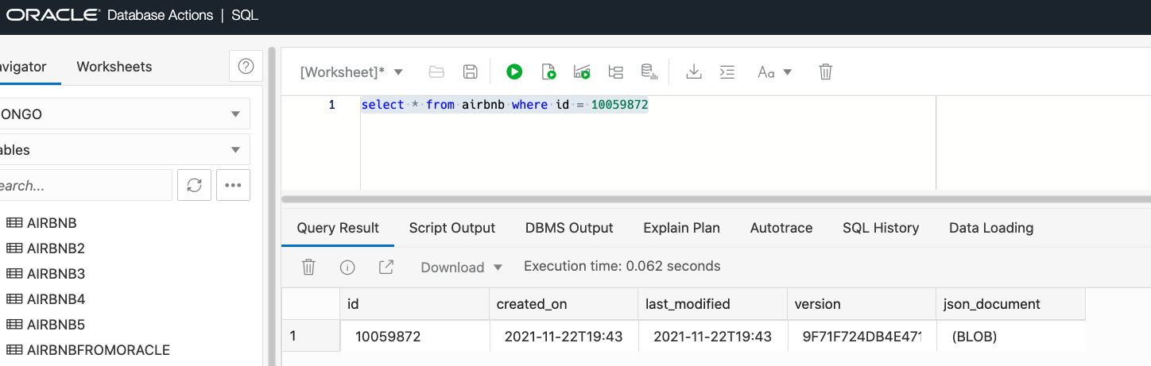Click the 9F71F724DB4E47 version cell

pos(862,337)
